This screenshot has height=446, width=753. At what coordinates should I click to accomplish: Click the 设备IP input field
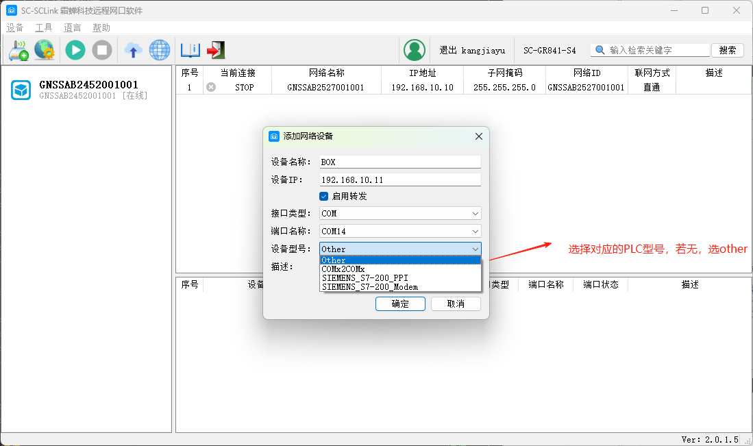(401, 179)
